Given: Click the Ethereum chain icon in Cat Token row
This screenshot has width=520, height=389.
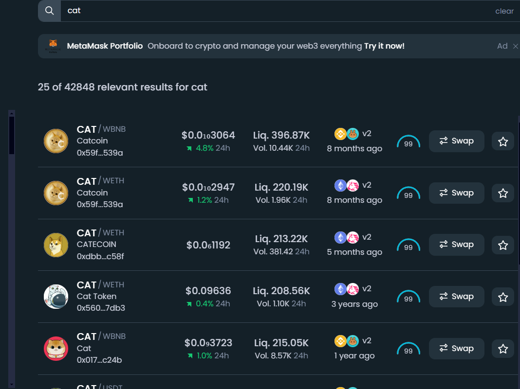Looking at the screenshot, I should 340,289.
